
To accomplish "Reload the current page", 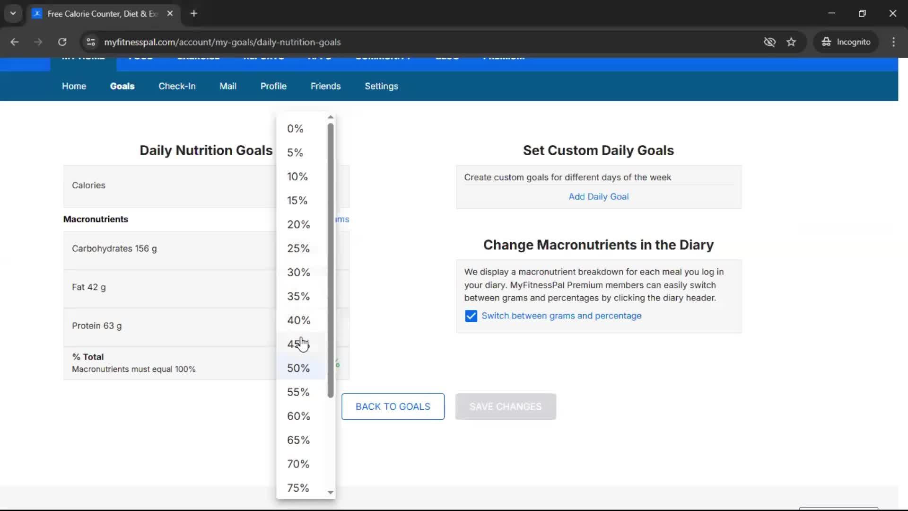I will 62,42.
